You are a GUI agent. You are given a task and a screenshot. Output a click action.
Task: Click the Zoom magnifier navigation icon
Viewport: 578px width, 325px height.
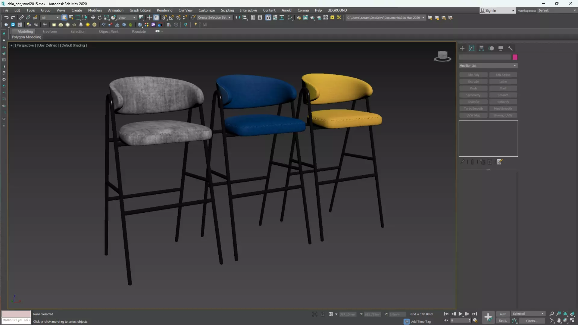(x=551, y=314)
